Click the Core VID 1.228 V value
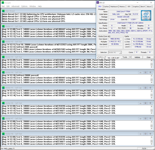The height and width of the screenshot is (150, 155). pos(134,19)
